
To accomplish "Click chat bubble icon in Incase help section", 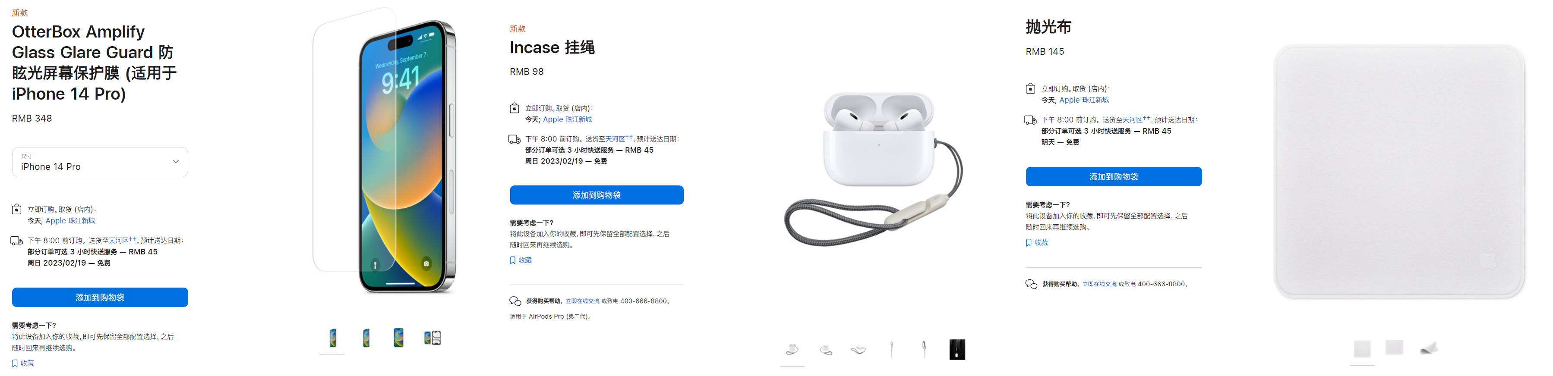I will (515, 301).
